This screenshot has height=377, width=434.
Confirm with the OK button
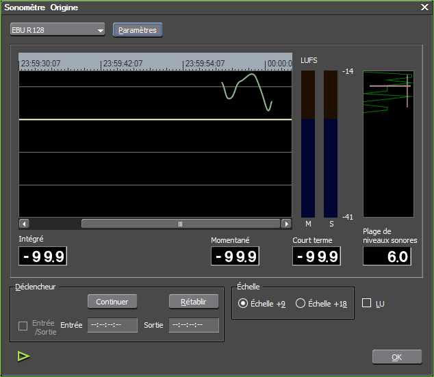pos(396,357)
